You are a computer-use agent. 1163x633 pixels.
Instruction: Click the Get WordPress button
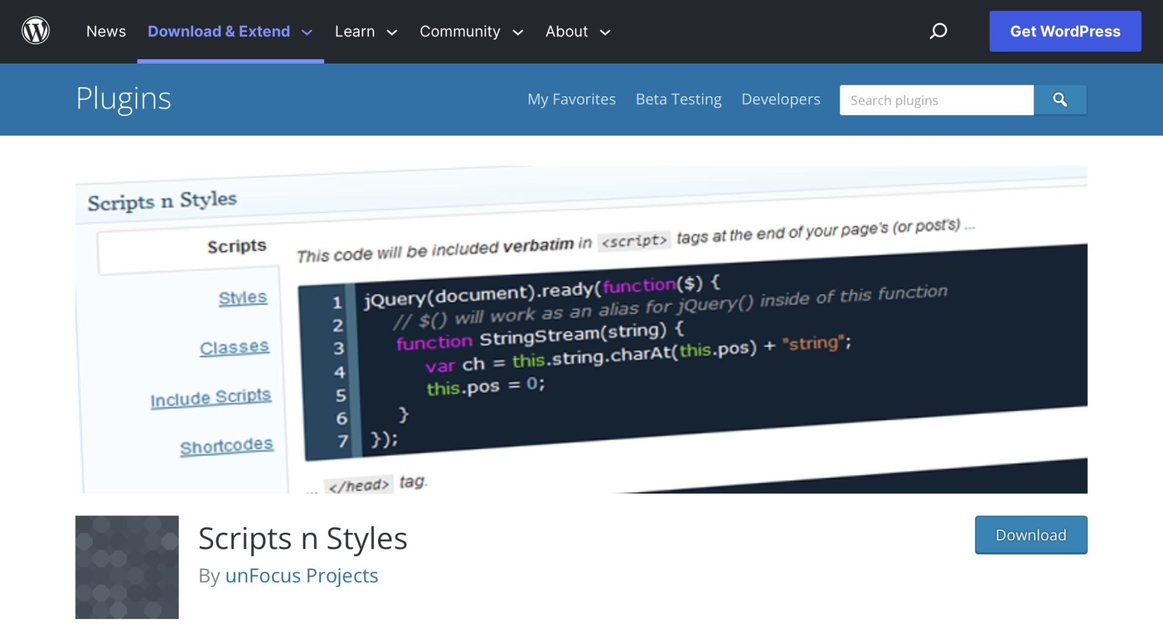[1065, 31]
